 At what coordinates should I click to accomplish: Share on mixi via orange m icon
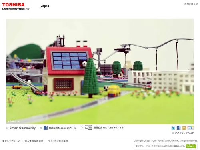[184, 128]
